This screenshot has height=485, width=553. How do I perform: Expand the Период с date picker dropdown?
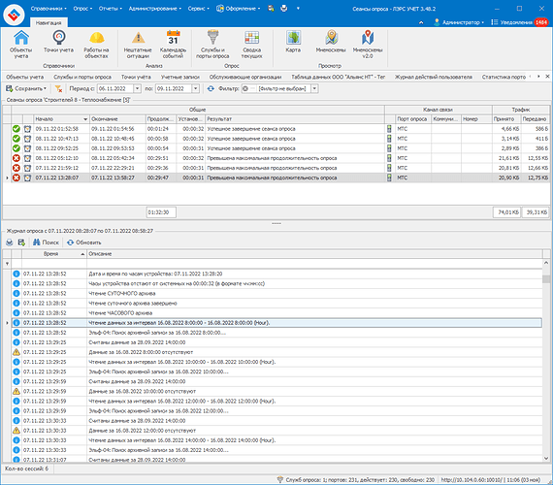click(138, 88)
